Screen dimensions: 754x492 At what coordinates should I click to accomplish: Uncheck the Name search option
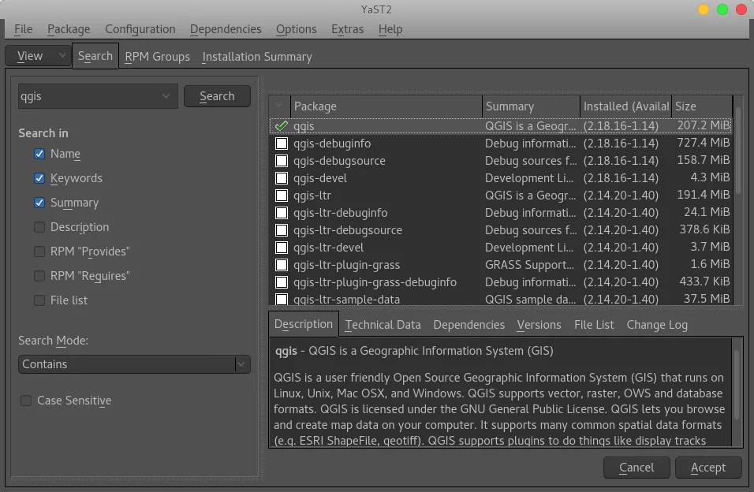[39, 154]
